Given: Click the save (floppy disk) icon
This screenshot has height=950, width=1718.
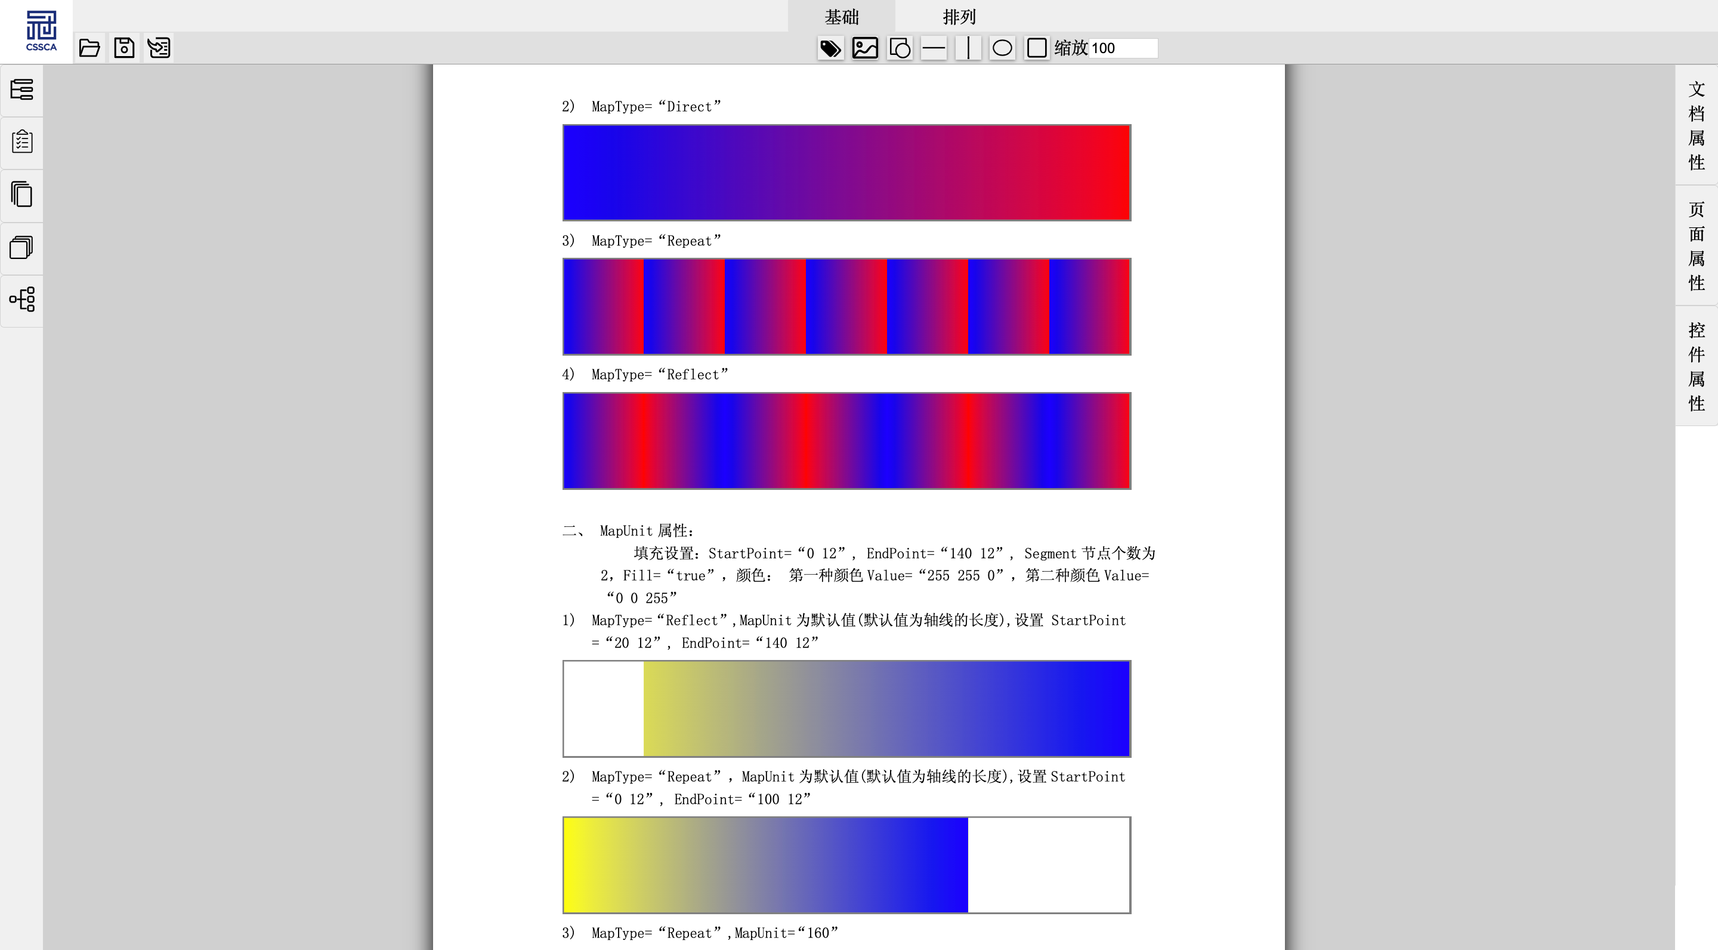Looking at the screenshot, I should [x=124, y=48].
